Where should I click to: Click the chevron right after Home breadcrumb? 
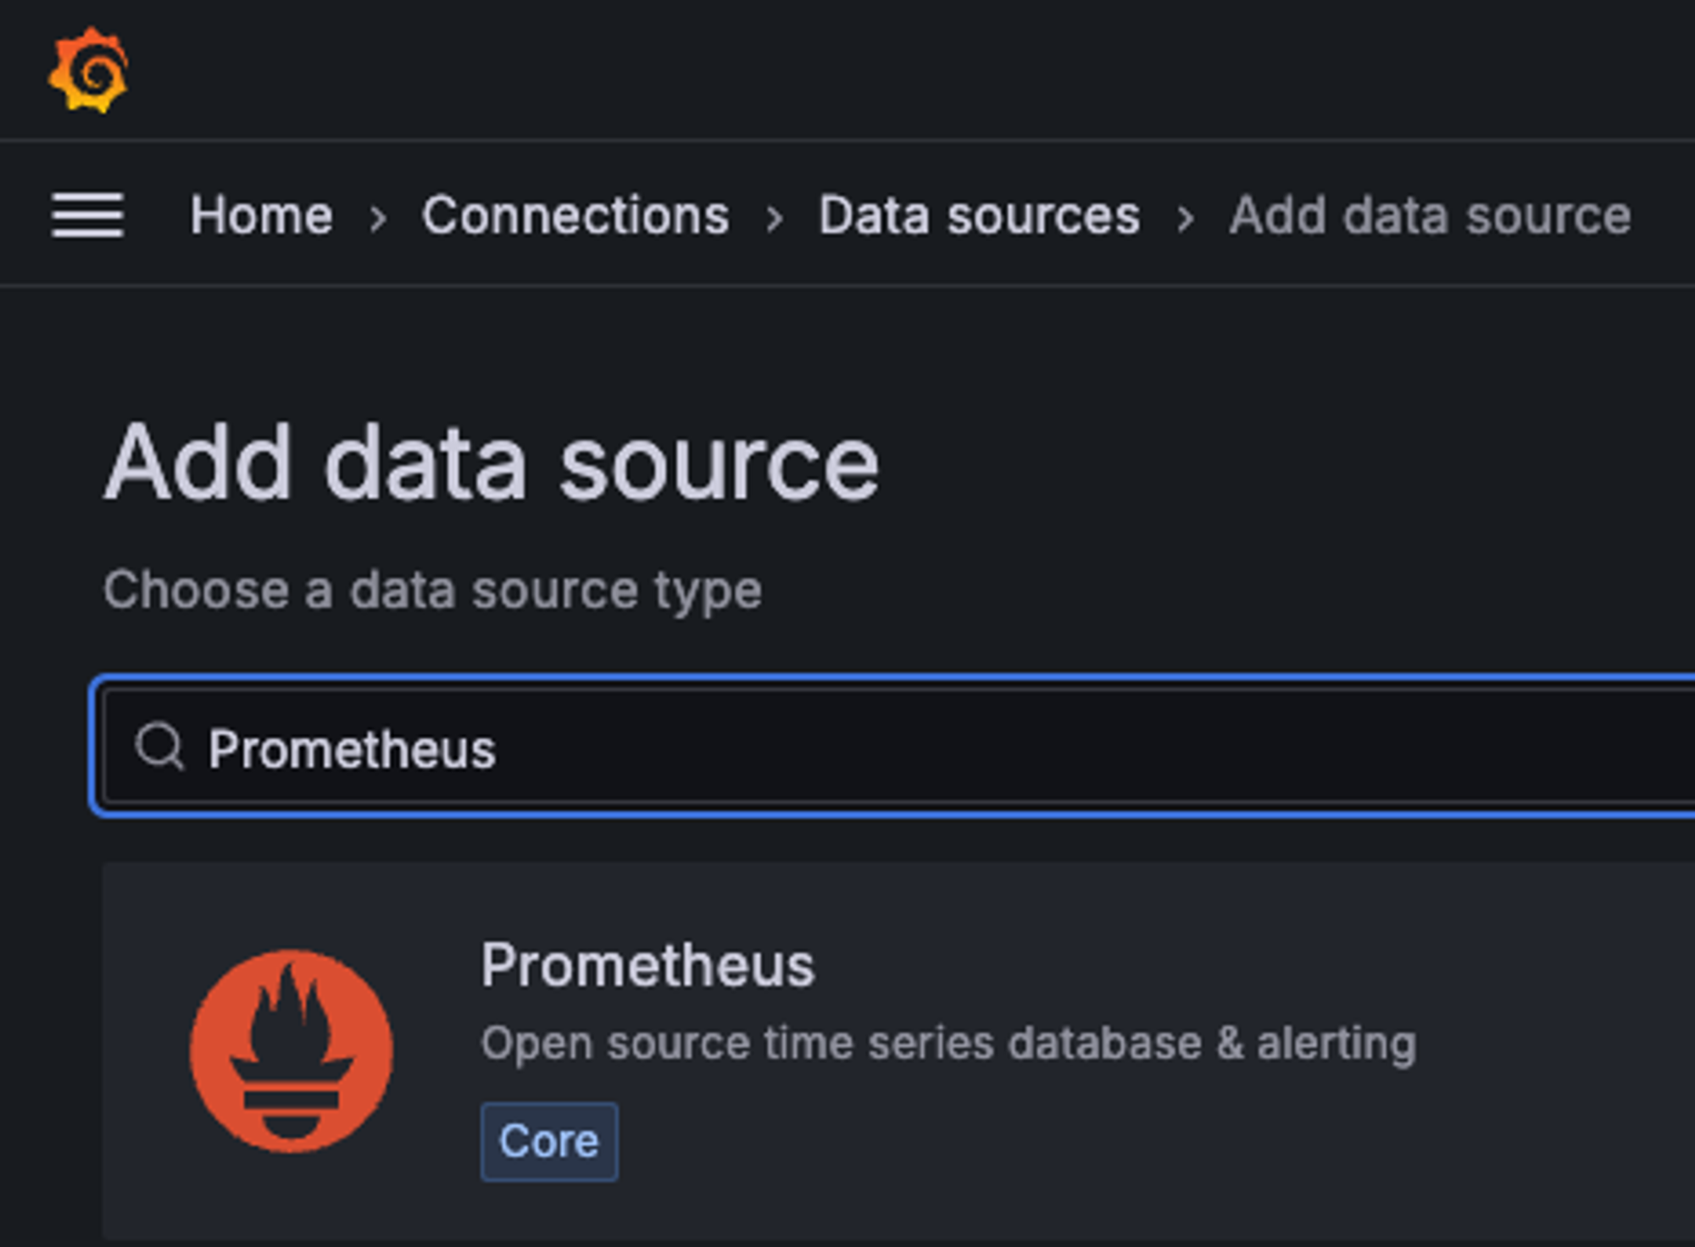tap(379, 219)
